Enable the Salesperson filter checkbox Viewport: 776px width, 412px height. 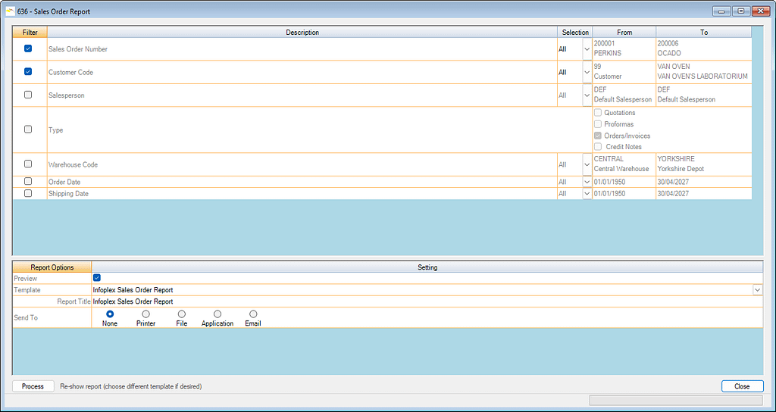tap(28, 95)
